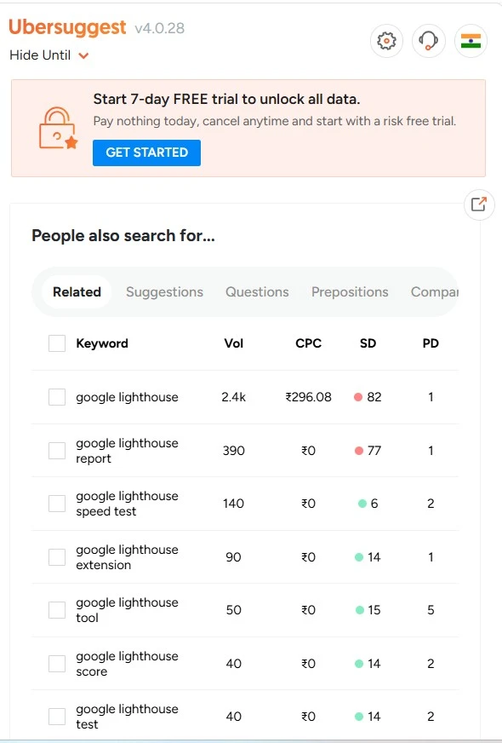Click the red SD difficulty dot for 82

coord(360,396)
